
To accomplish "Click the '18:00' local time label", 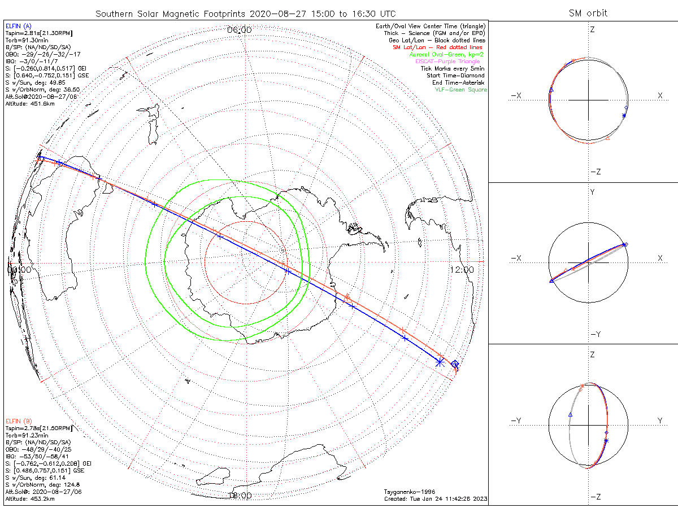I will pyautogui.click(x=239, y=496).
